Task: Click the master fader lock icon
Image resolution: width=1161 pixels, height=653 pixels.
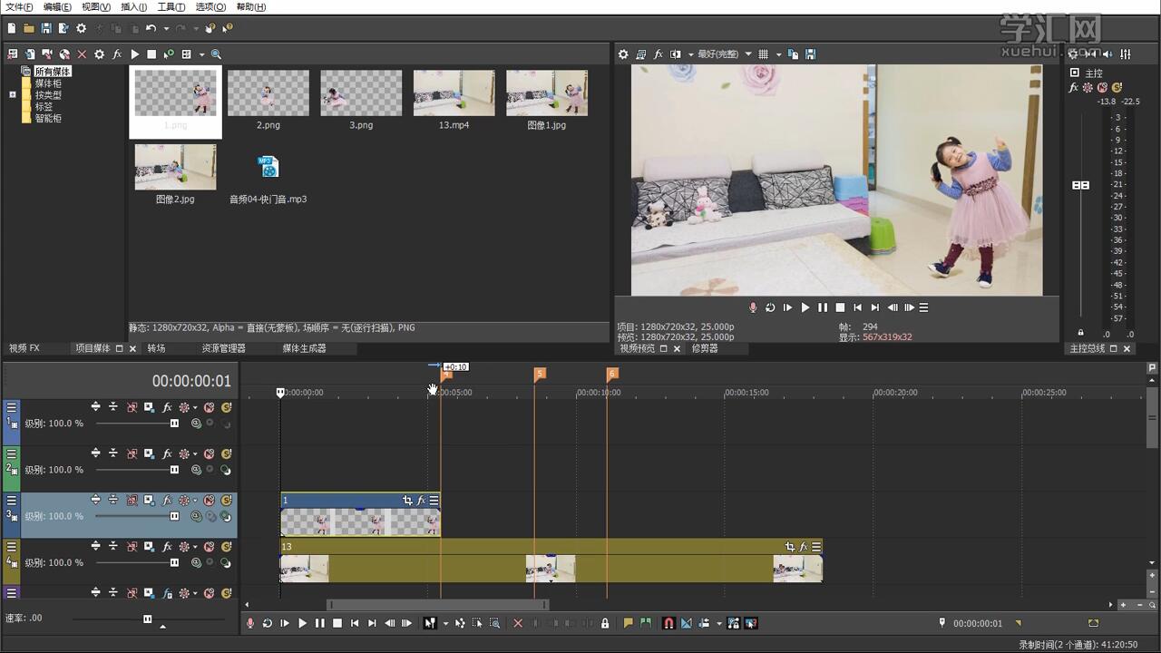Action: coord(1080,333)
